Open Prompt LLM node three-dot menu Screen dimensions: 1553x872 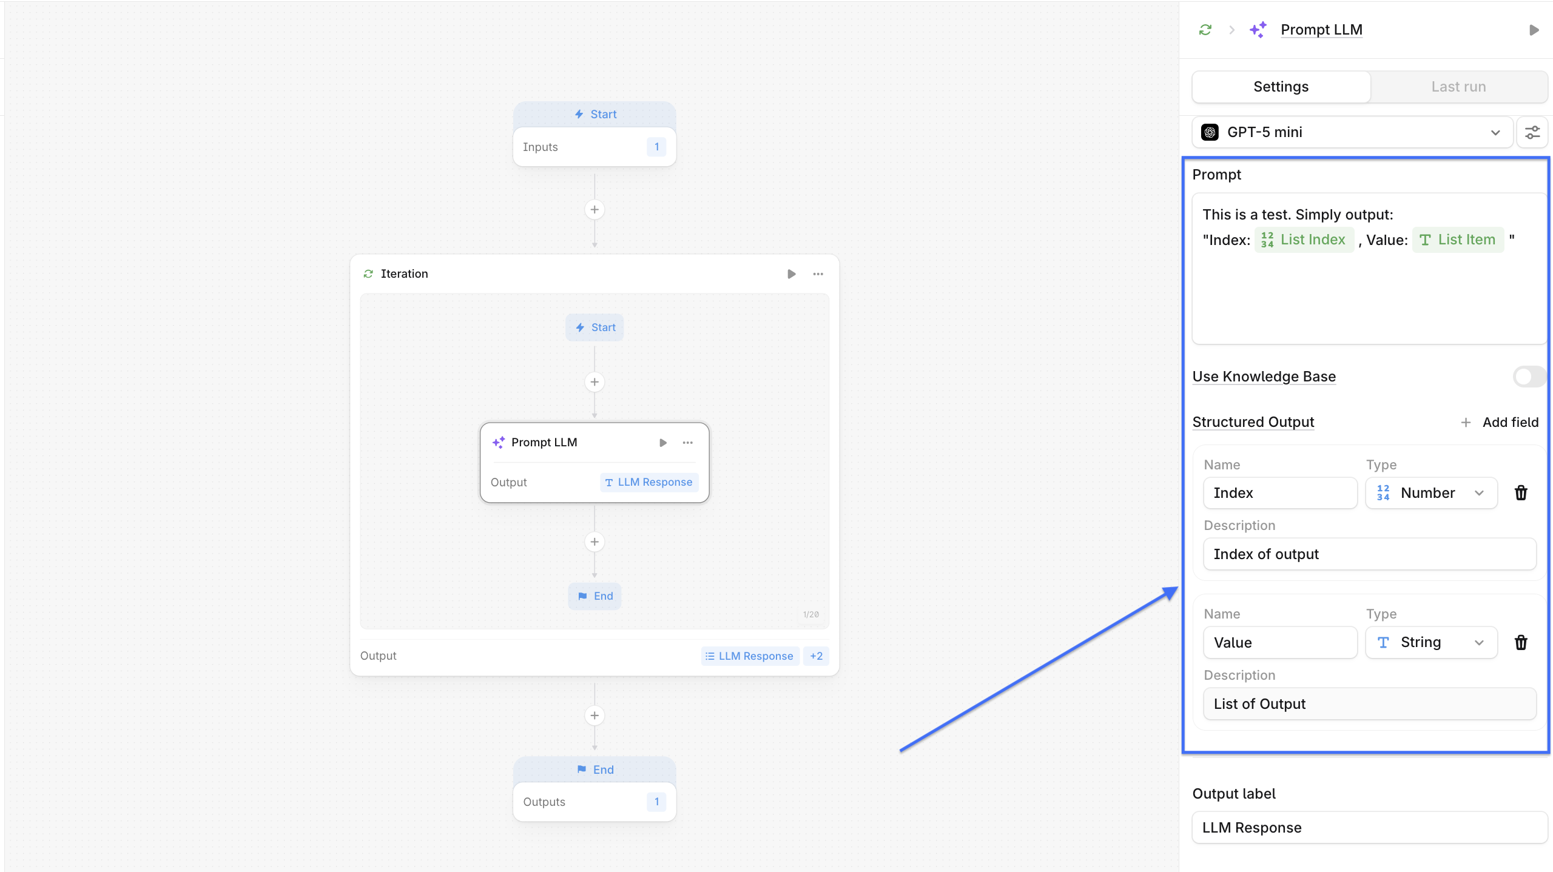[687, 443]
